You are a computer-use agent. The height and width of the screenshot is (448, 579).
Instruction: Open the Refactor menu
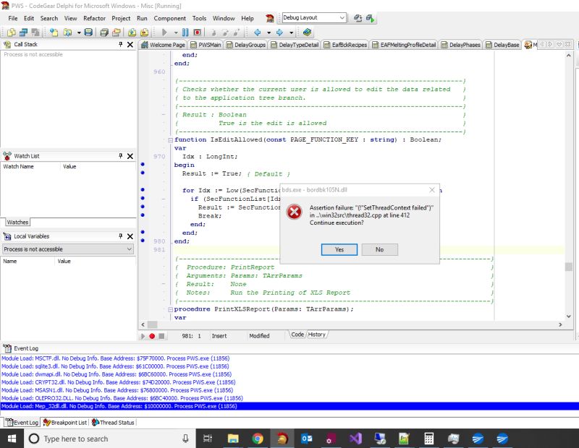tap(94, 18)
